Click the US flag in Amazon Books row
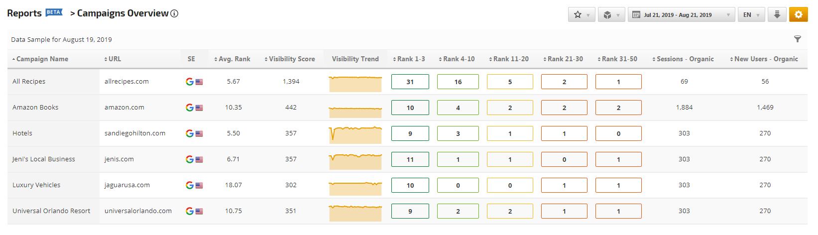818x235 pixels. pos(199,108)
